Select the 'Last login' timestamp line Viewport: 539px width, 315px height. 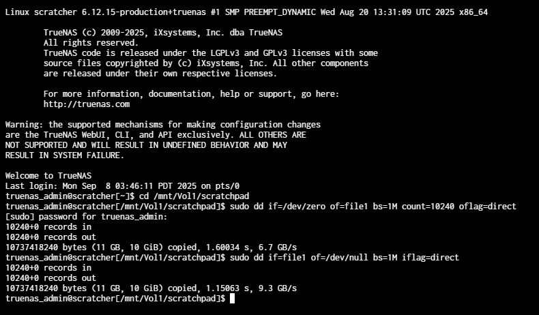pyautogui.click(x=122, y=185)
